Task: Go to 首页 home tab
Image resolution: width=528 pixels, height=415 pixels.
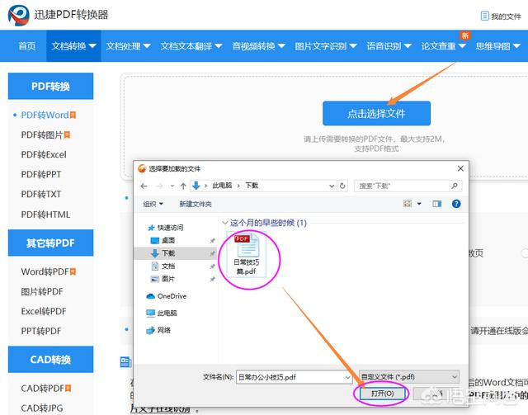Action: 27,46
